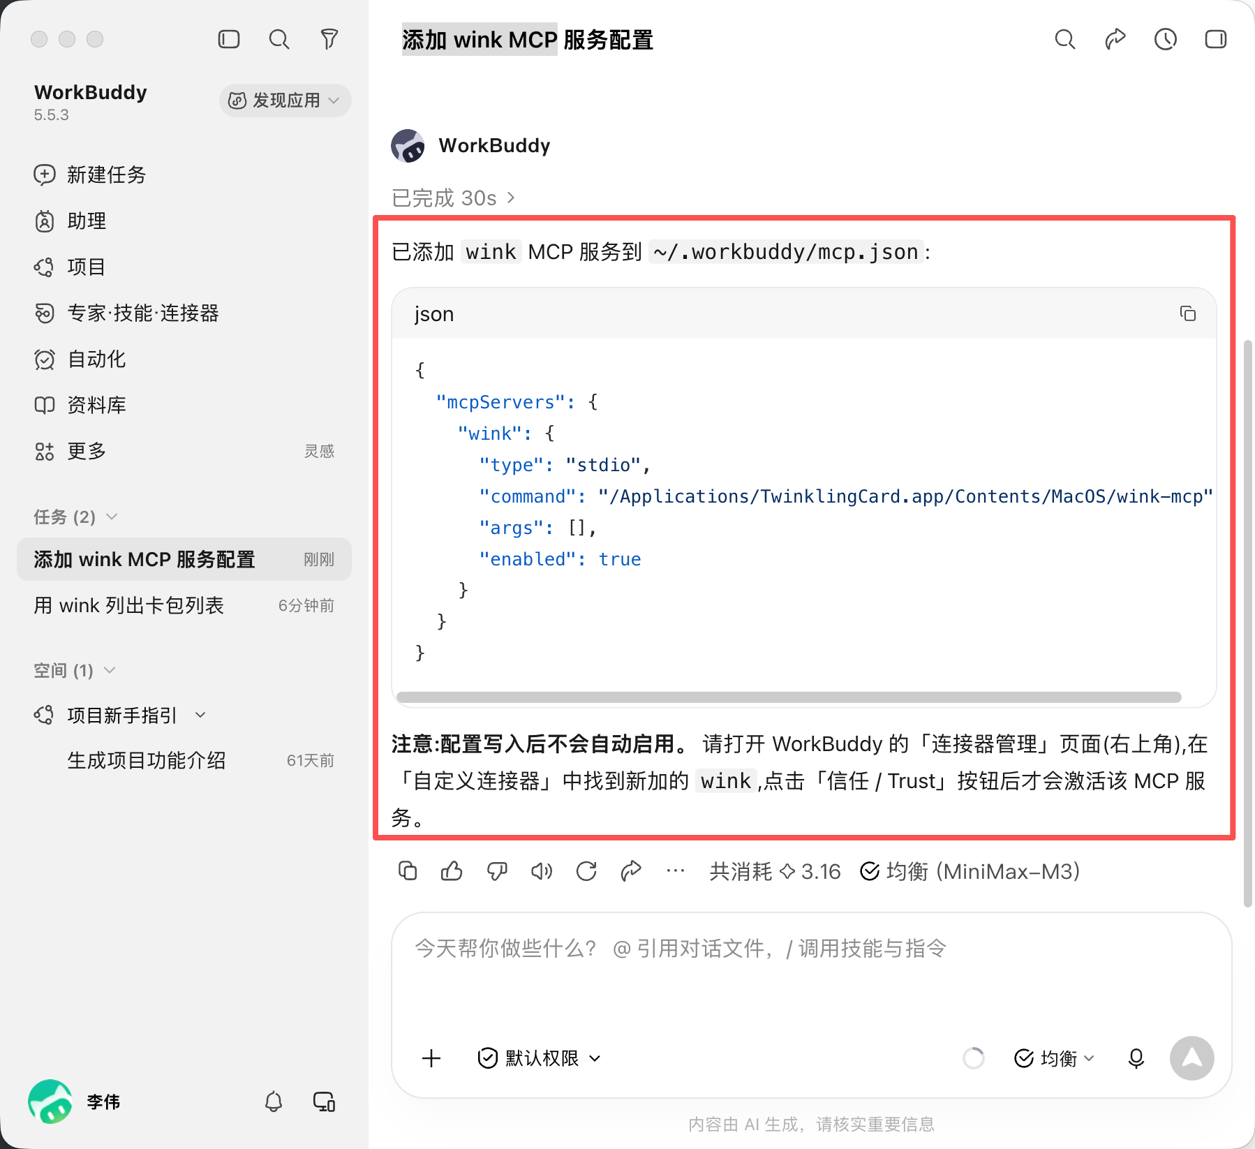Open notifications bell icon
This screenshot has width=1255, height=1149.
(274, 1102)
